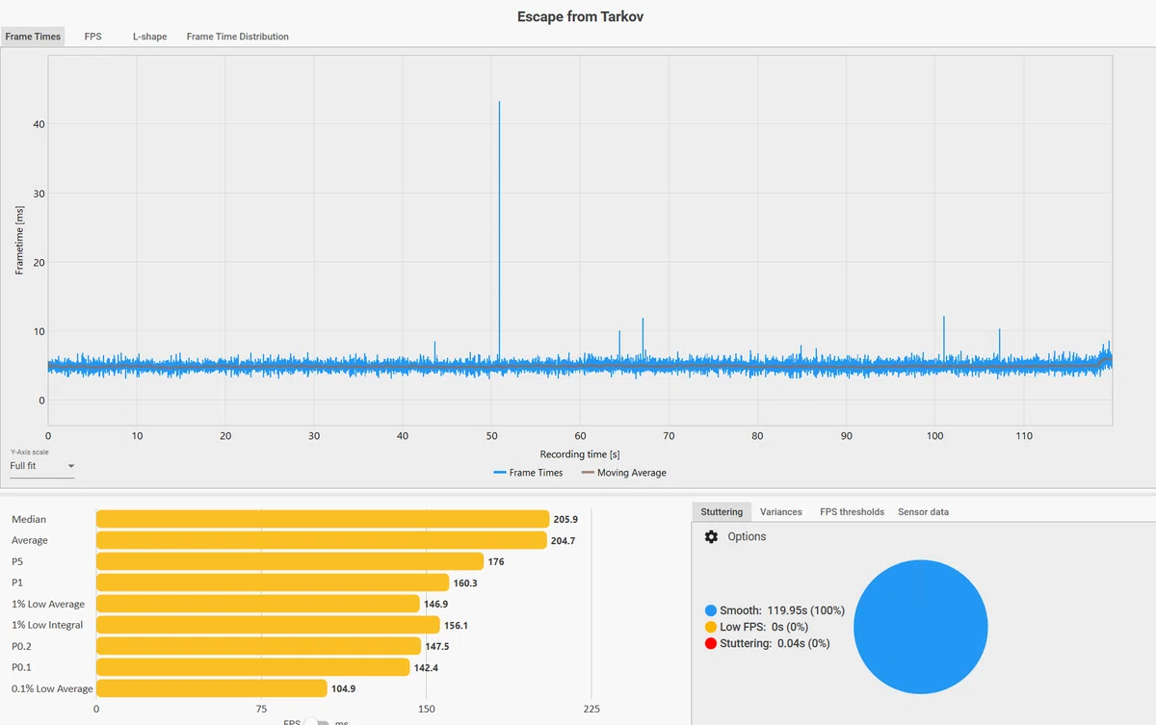This screenshot has width=1156, height=725.
Task: Click the P0.2 label
Action: pos(23,646)
